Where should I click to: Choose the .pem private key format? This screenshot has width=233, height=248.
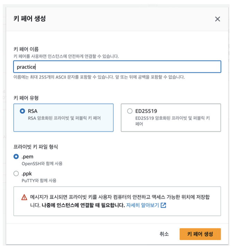(16, 157)
